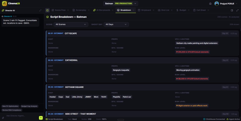Switch to the Scene Flow tab
The width and height of the screenshot is (241, 121).
click(60, 10)
